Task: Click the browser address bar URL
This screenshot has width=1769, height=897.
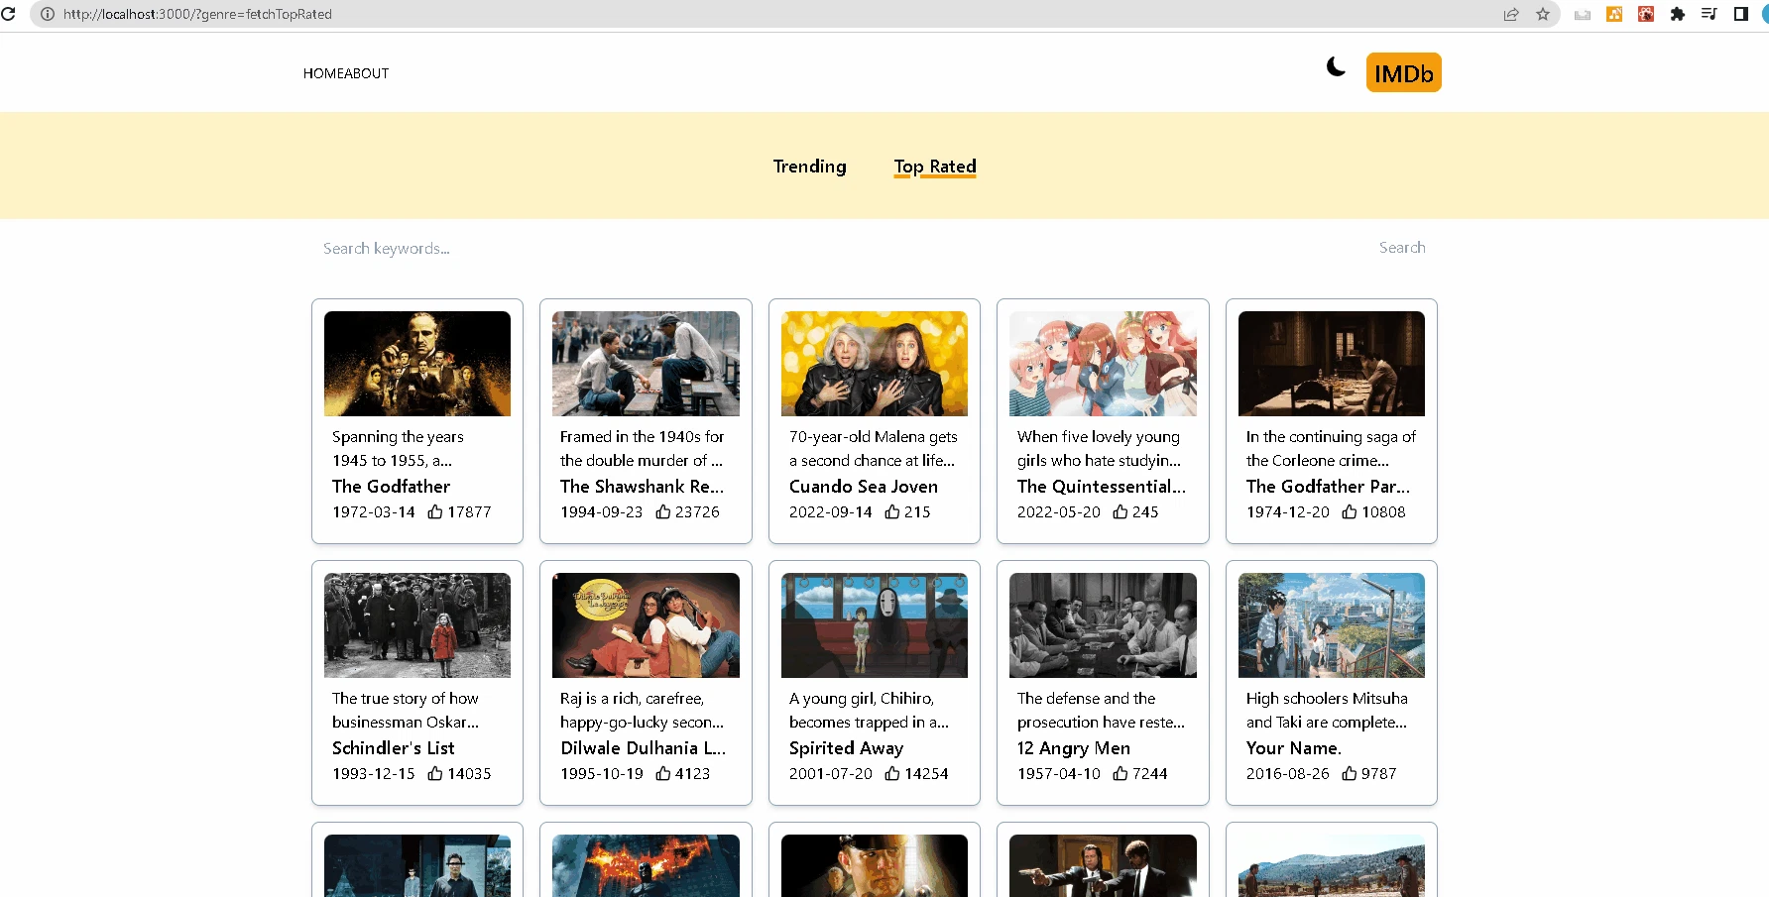Action: point(198,14)
